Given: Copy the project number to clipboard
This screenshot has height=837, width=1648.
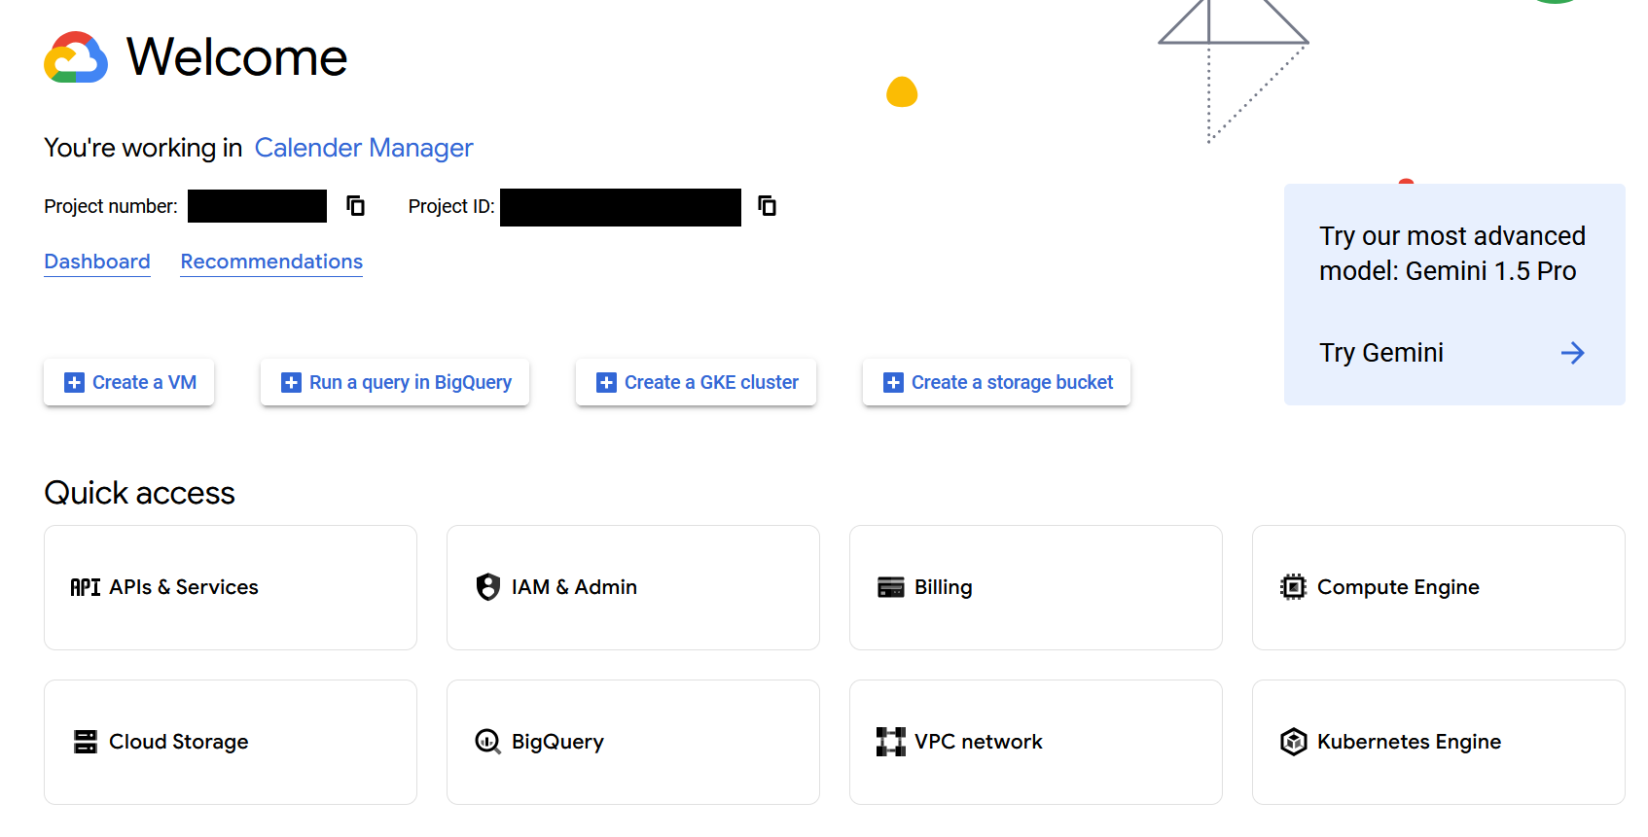Looking at the screenshot, I should 356,206.
